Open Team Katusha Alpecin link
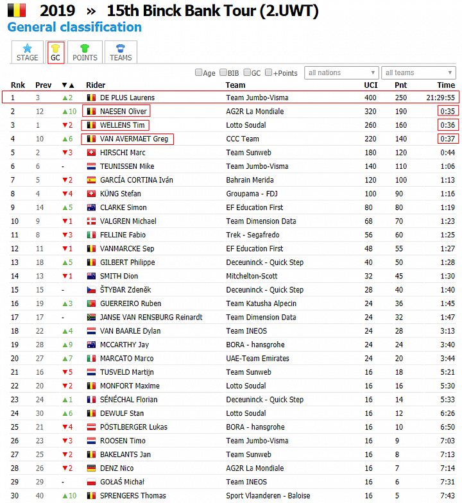 pyautogui.click(x=261, y=303)
